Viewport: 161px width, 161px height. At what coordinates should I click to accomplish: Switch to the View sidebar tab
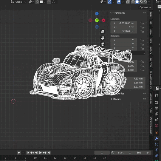[151, 32]
